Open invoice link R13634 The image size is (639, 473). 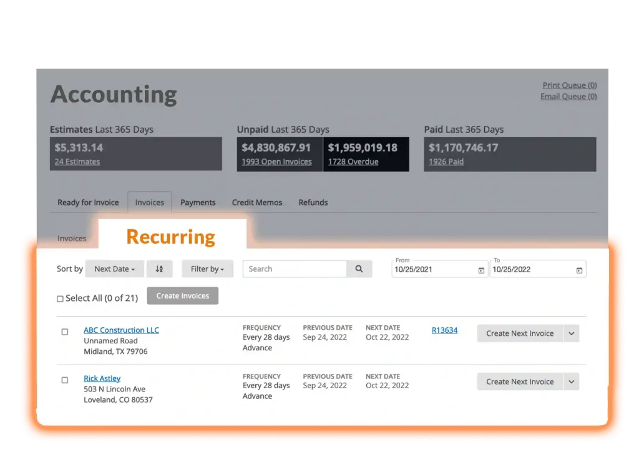(x=444, y=330)
